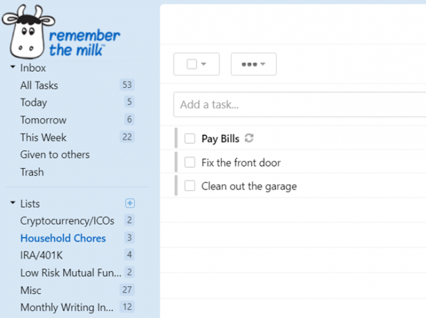
Task: Click the Remember The Milk cow logo
Action: 28,32
